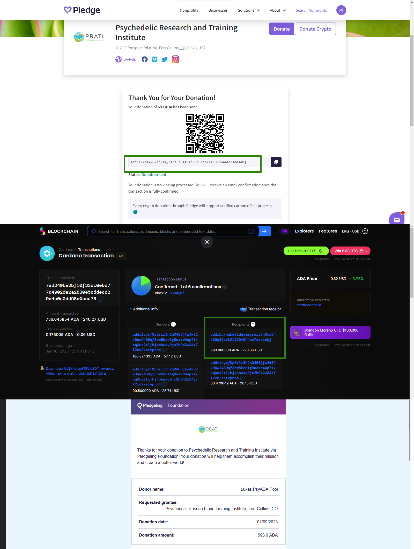Click the Pledge heart logo
This screenshot has height=549, width=414.
[82, 10]
